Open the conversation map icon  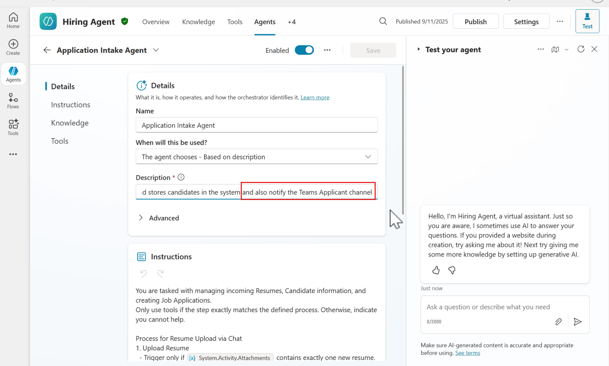[x=555, y=50]
